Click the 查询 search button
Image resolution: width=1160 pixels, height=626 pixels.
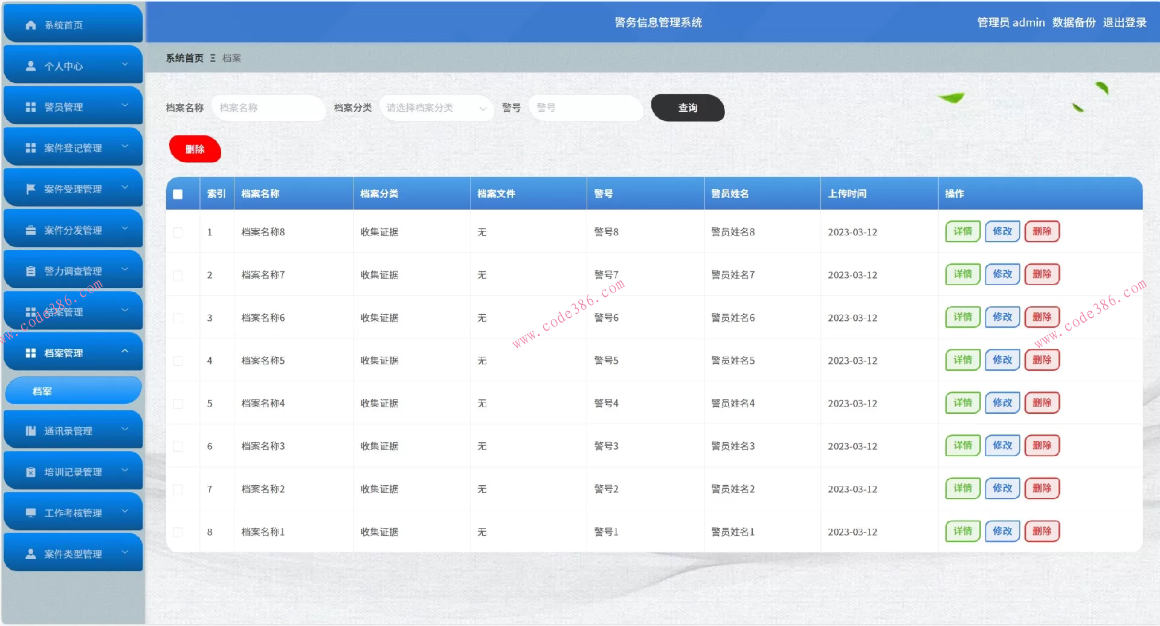(x=687, y=108)
